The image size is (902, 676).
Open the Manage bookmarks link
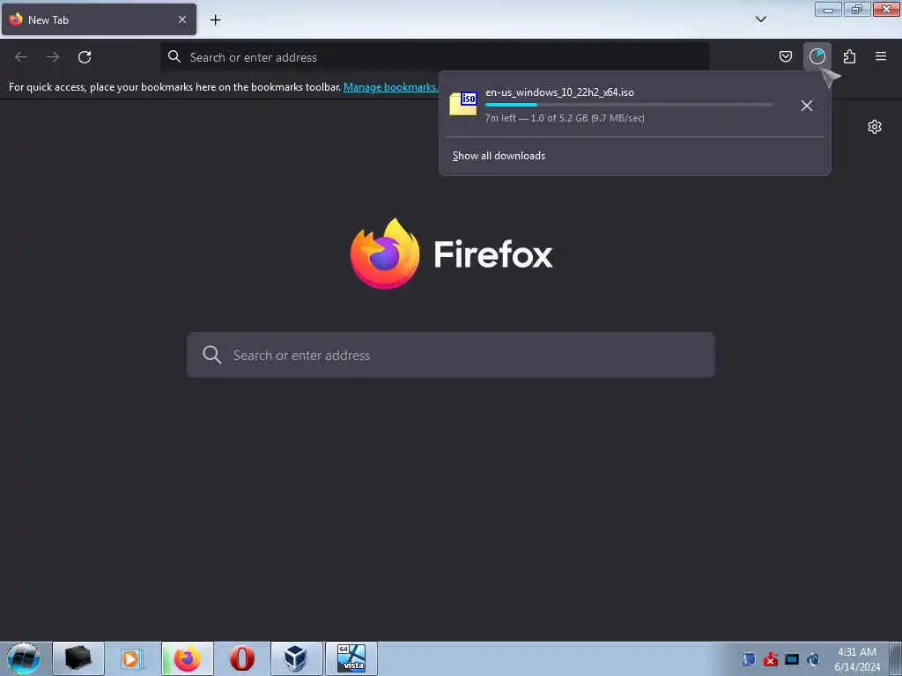pyautogui.click(x=390, y=87)
